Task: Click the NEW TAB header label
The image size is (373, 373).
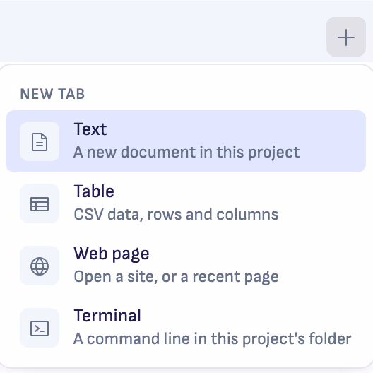Action: [x=52, y=94]
